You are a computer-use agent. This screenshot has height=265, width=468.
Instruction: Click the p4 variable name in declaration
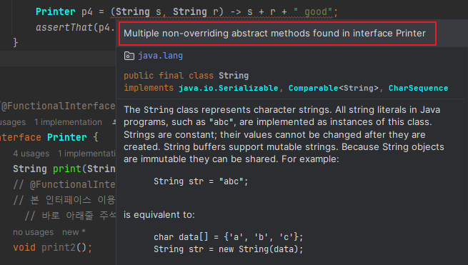pyautogui.click(x=87, y=12)
